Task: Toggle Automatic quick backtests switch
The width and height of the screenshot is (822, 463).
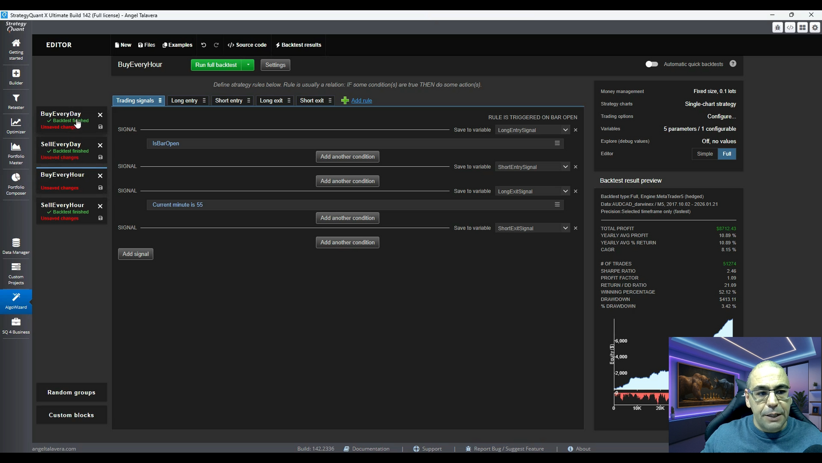Action: pyautogui.click(x=652, y=64)
